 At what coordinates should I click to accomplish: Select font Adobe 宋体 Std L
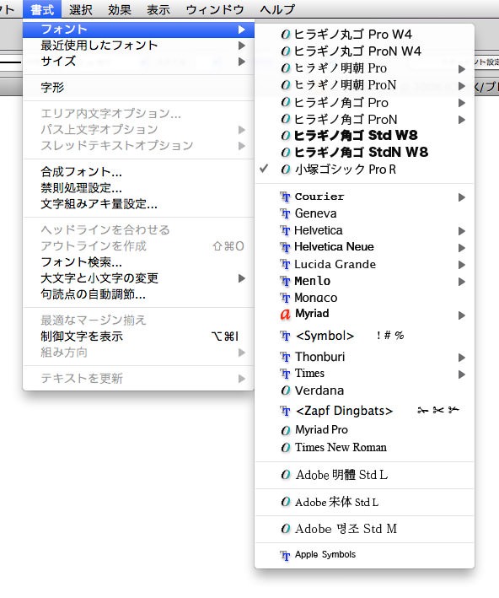coord(364,503)
